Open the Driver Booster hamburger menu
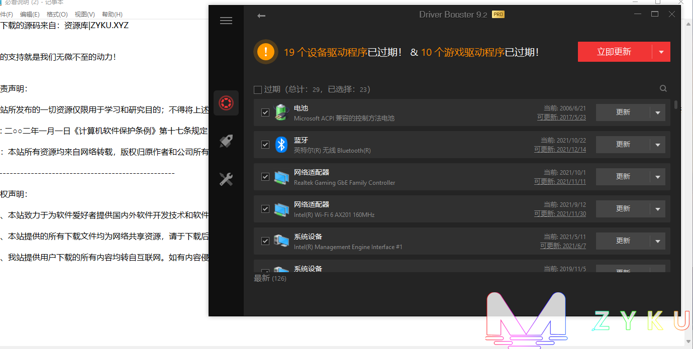This screenshot has width=693, height=349. click(x=226, y=21)
